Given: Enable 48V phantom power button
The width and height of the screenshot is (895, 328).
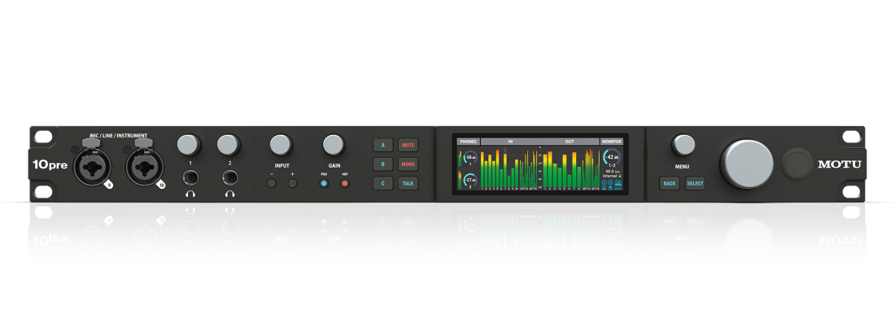Looking at the screenshot, I should click(344, 184).
